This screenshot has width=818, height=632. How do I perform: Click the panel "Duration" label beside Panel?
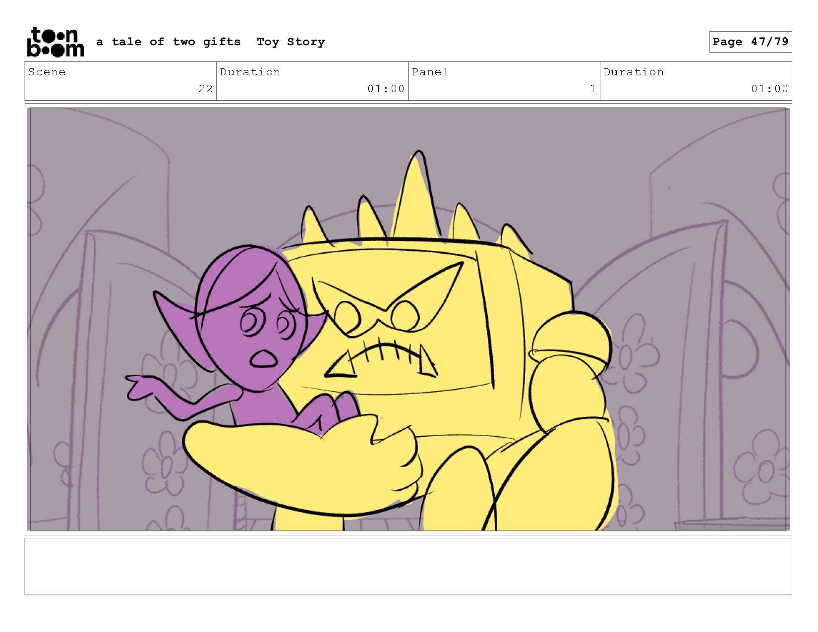(x=634, y=72)
